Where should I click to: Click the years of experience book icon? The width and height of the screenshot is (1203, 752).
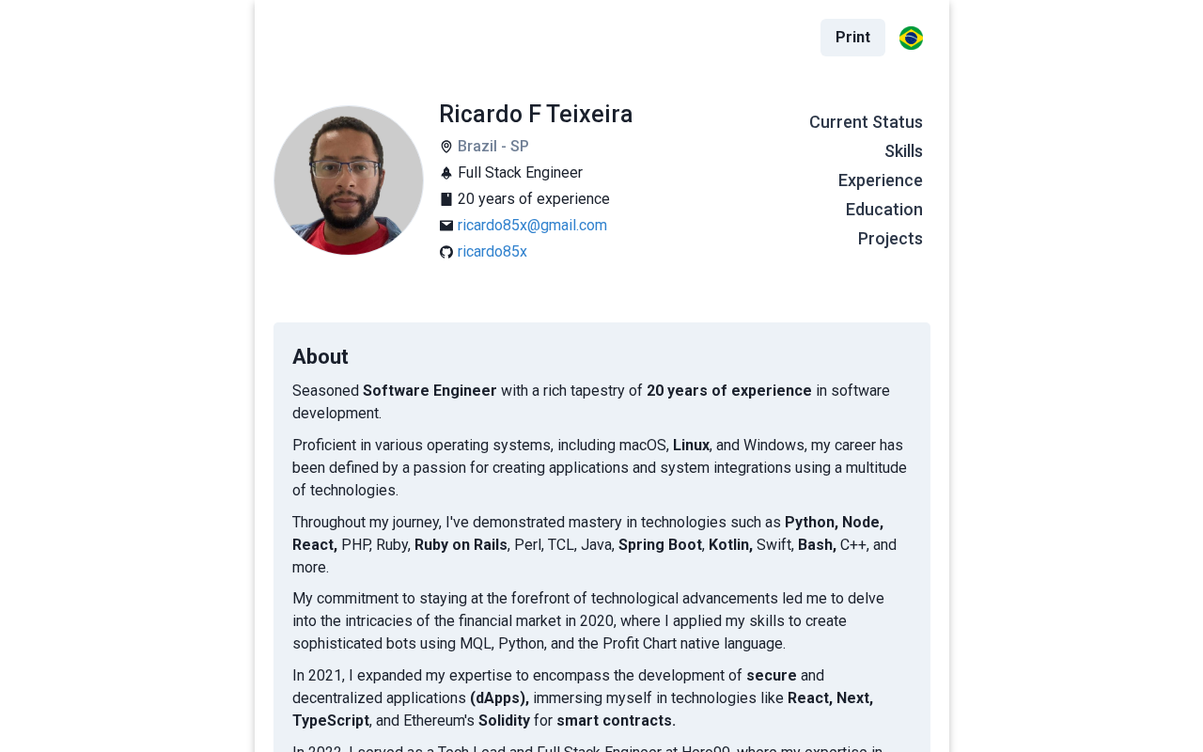(x=446, y=199)
